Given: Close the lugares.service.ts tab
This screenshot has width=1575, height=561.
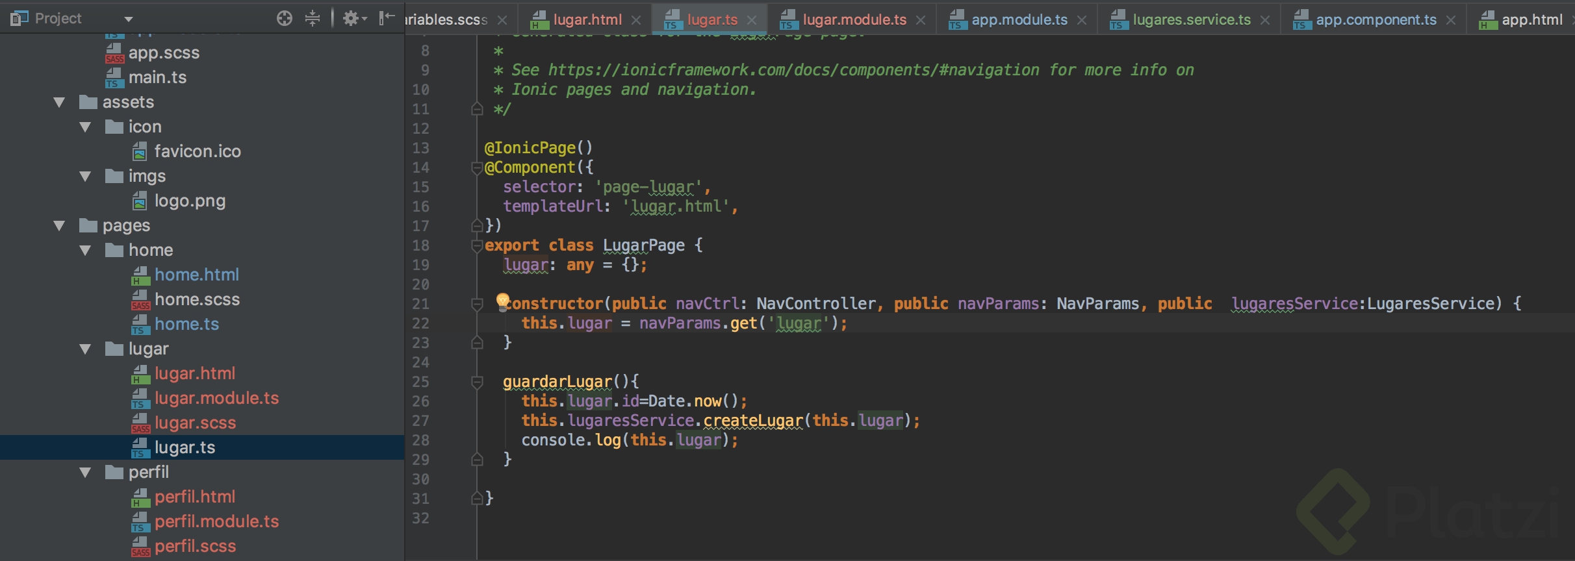Looking at the screenshot, I should click(x=1265, y=20).
